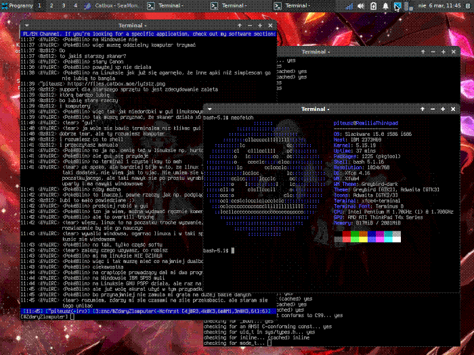Switch to workspace 4

tap(76, 5)
